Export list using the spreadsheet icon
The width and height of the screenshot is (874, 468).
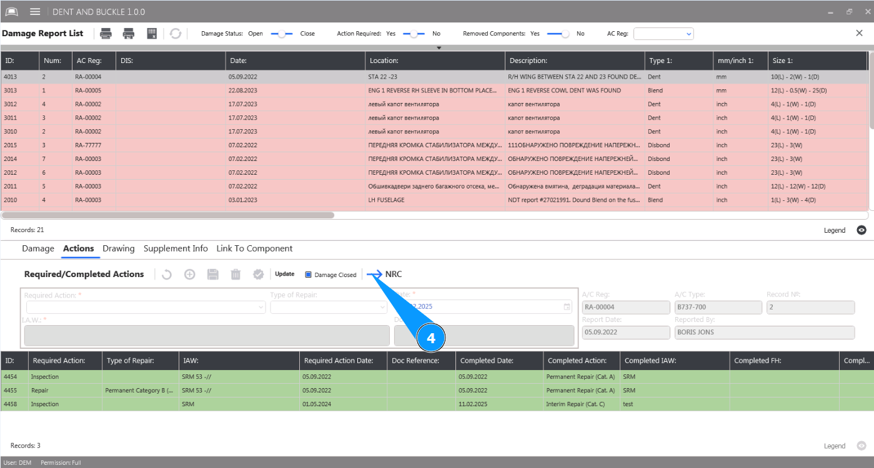tap(152, 34)
